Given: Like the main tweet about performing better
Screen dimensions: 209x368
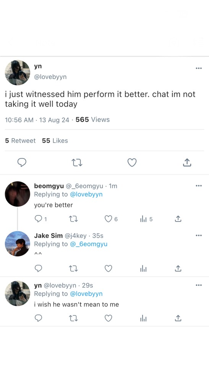Looking at the screenshot, I should click(x=132, y=163).
